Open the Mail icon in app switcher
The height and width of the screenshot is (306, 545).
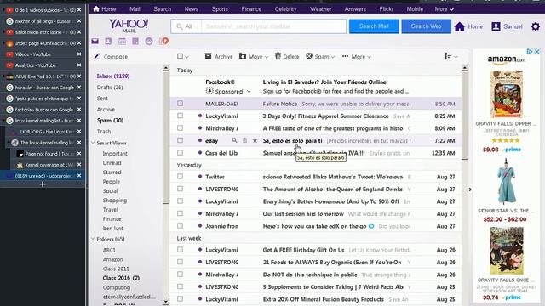click(95, 42)
